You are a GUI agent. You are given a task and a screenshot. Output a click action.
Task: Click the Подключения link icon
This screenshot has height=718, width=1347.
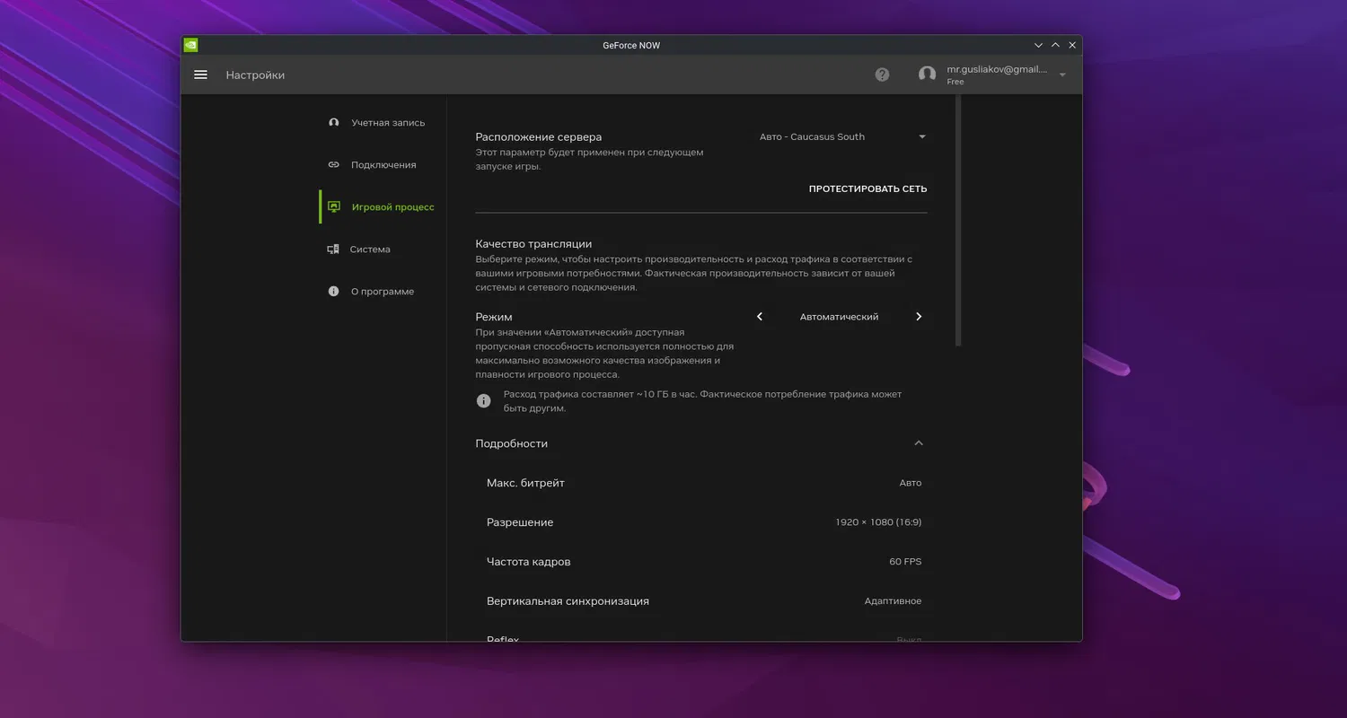334,164
